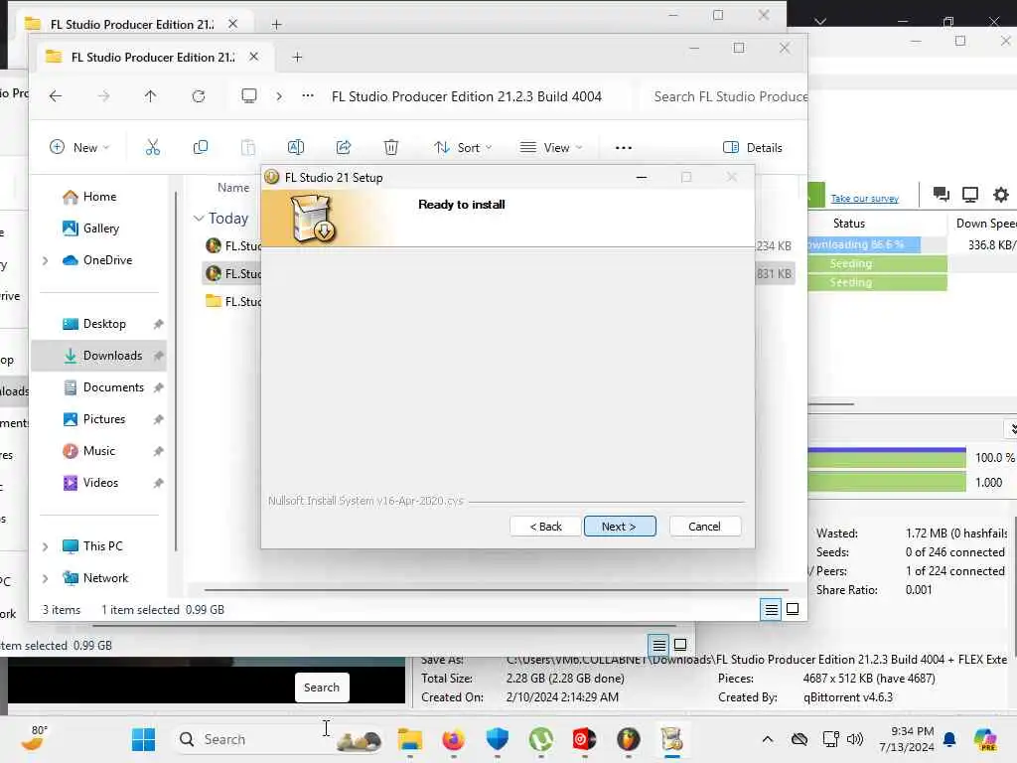Collapse the Today file group
Screen dimensions: 1017x763
[199, 219]
